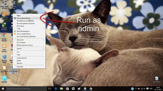
Task: Choose Scan with Windows Defender
Action: 29,36
